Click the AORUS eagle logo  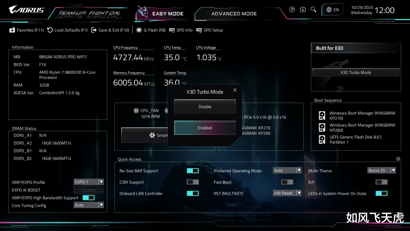[x=26, y=10]
